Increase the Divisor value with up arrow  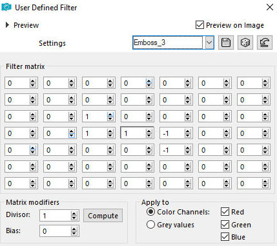[x=74, y=214]
